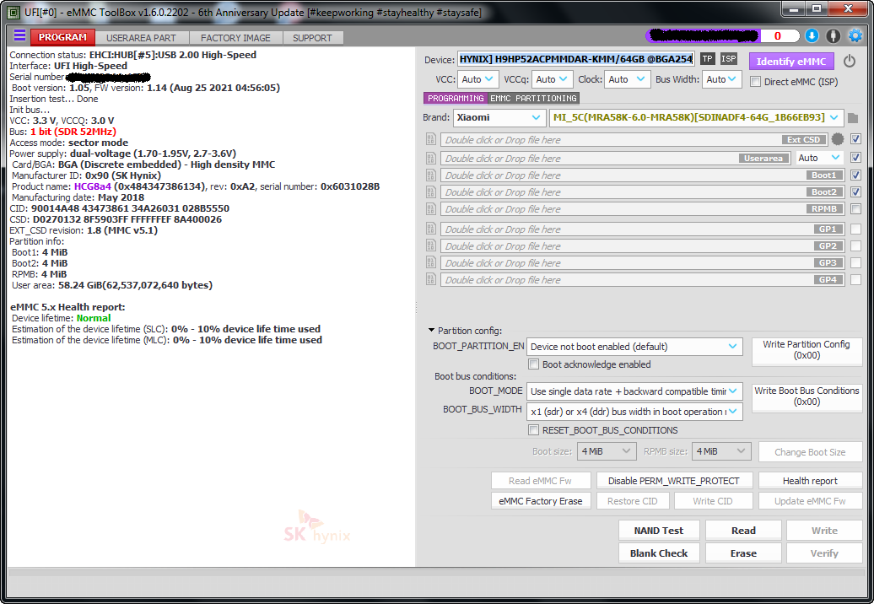The width and height of the screenshot is (874, 604).
Task: Open the Clock dropdown
Action: tap(627, 79)
